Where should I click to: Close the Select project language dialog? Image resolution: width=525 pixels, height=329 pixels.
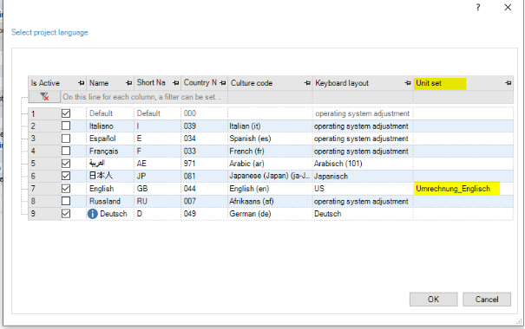tap(508, 7)
